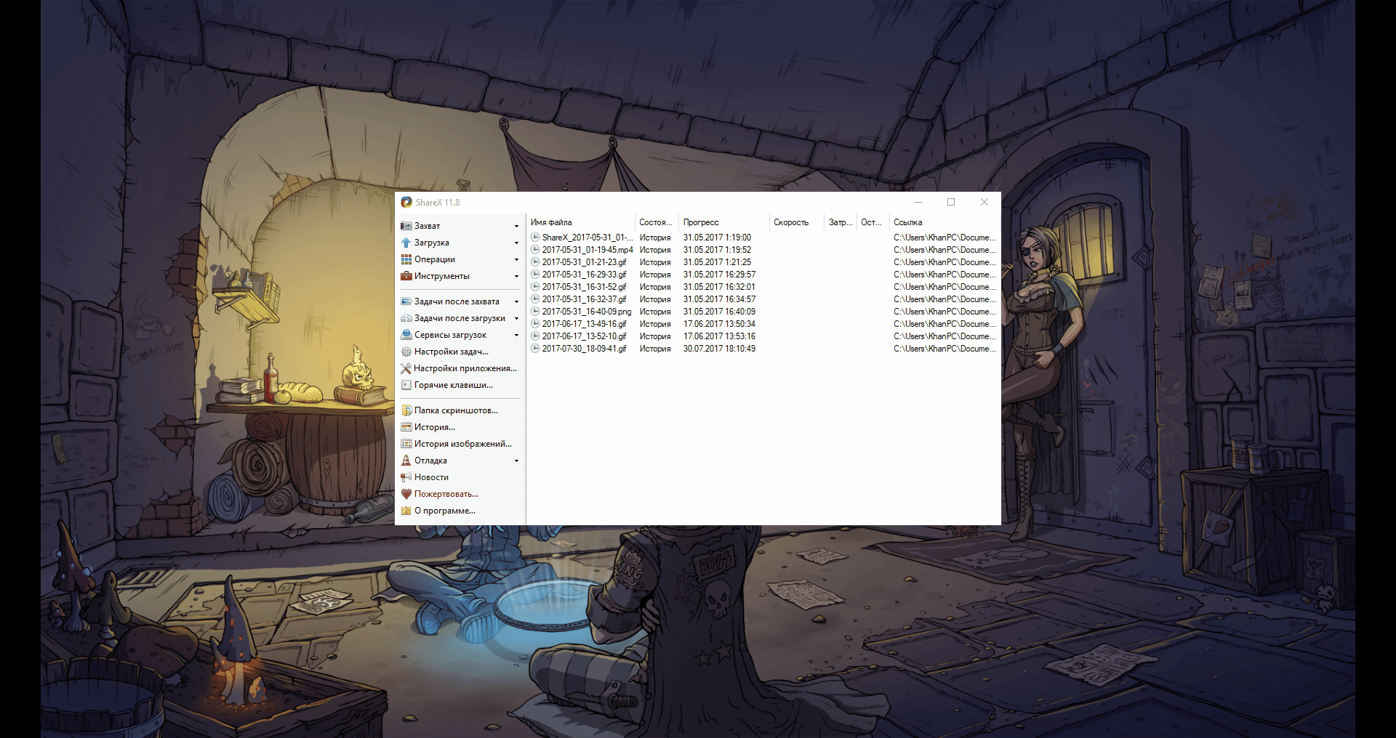Click the Состоя... column header
Image resolution: width=1396 pixels, height=738 pixels.
pyautogui.click(x=657, y=222)
